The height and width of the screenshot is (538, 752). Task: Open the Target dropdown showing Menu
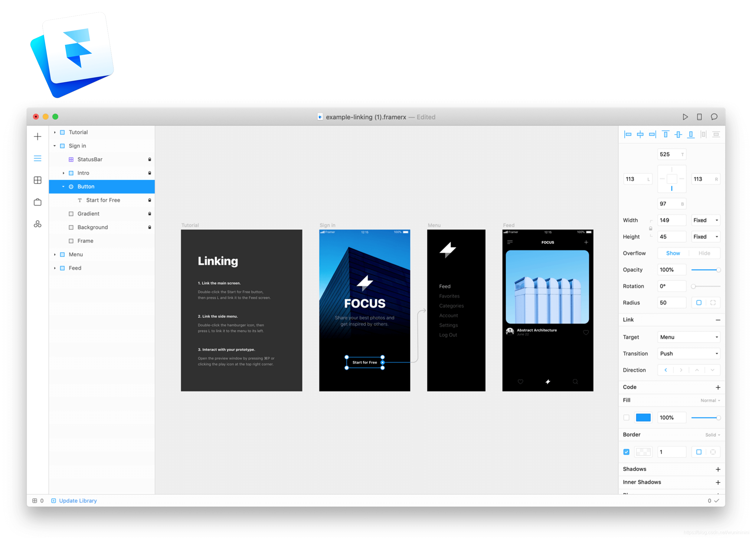pyautogui.click(x=688, y=337)
